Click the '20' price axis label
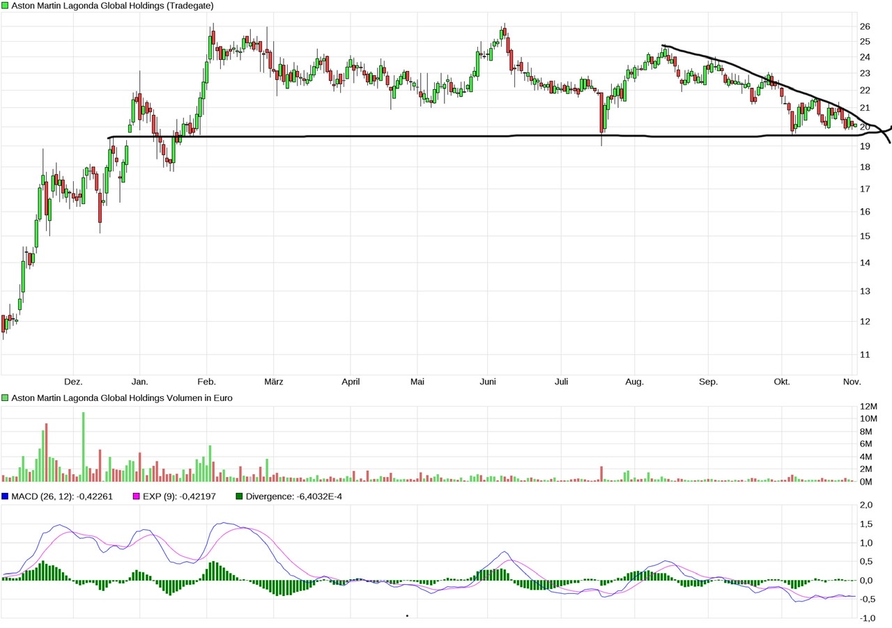Viewport: 892px width, 628px height. 865,127
